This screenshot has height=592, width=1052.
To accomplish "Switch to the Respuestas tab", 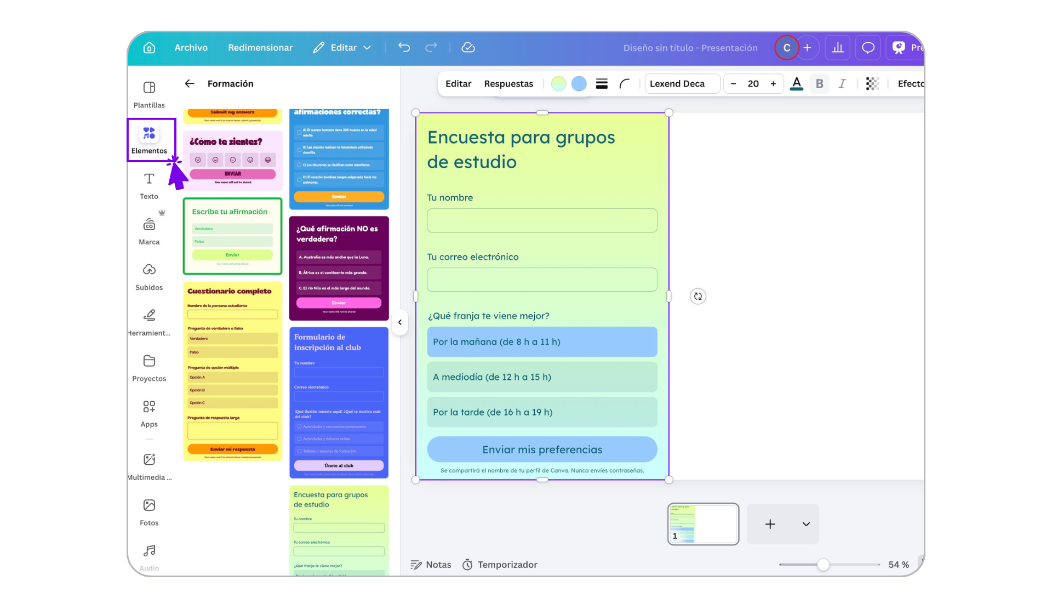I will (x=508, y=83).
